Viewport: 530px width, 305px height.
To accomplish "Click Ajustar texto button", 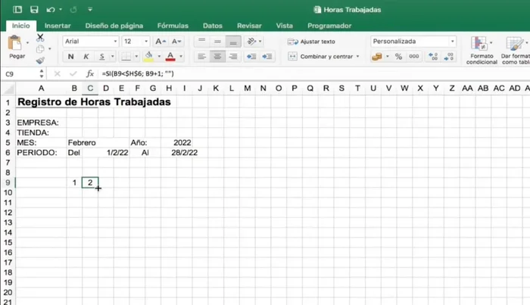I will click(x=311, y=42).
